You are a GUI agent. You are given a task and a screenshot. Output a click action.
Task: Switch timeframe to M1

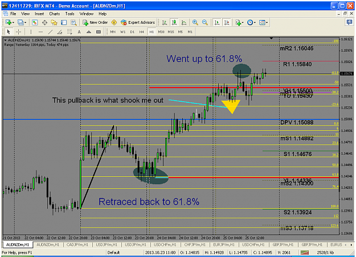coord(190,32)
